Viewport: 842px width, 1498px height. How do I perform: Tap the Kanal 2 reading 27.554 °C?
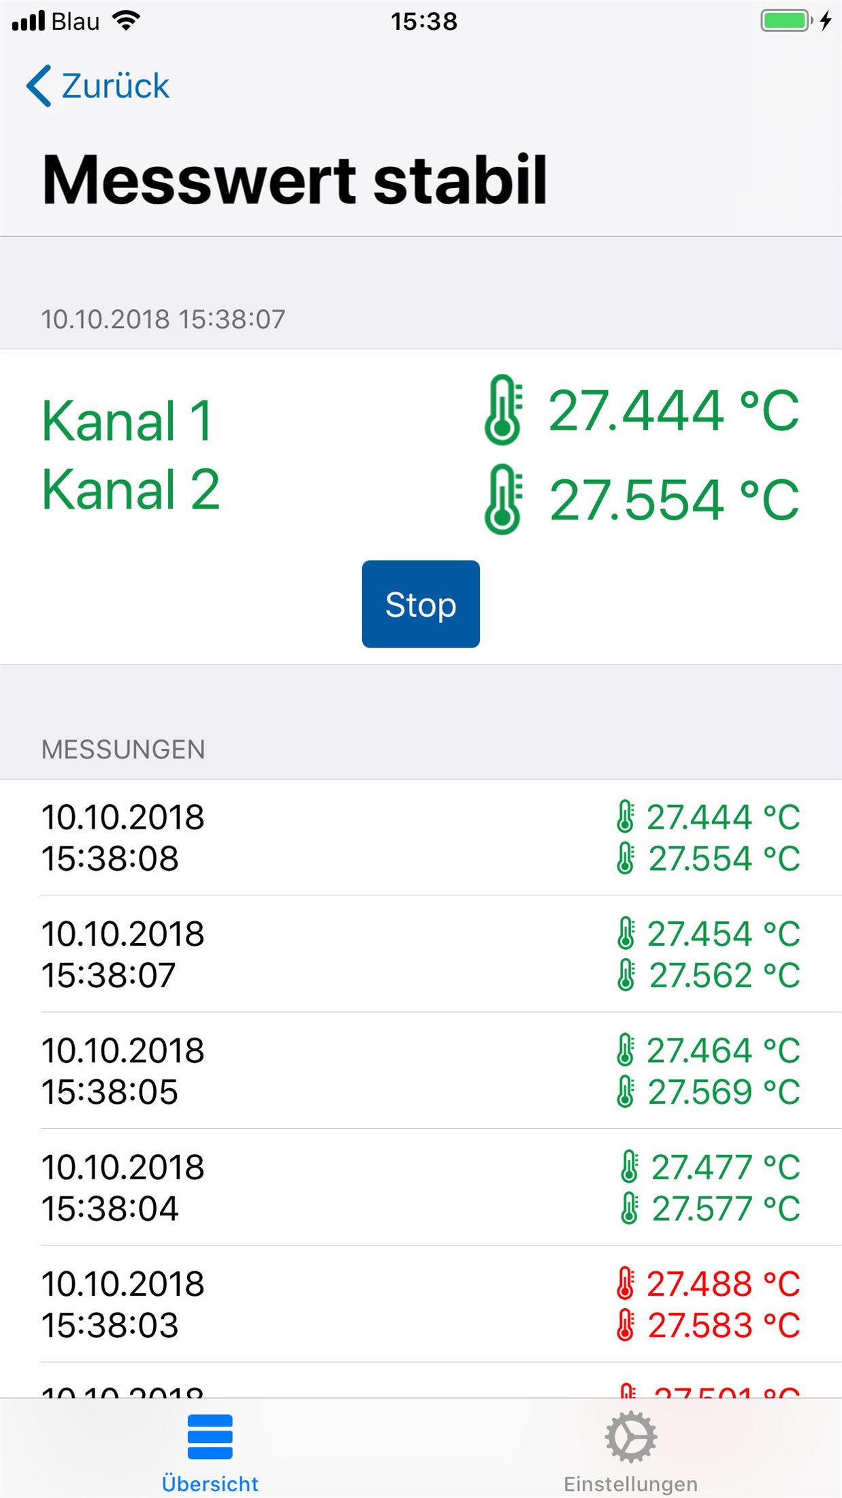[674, 500]
